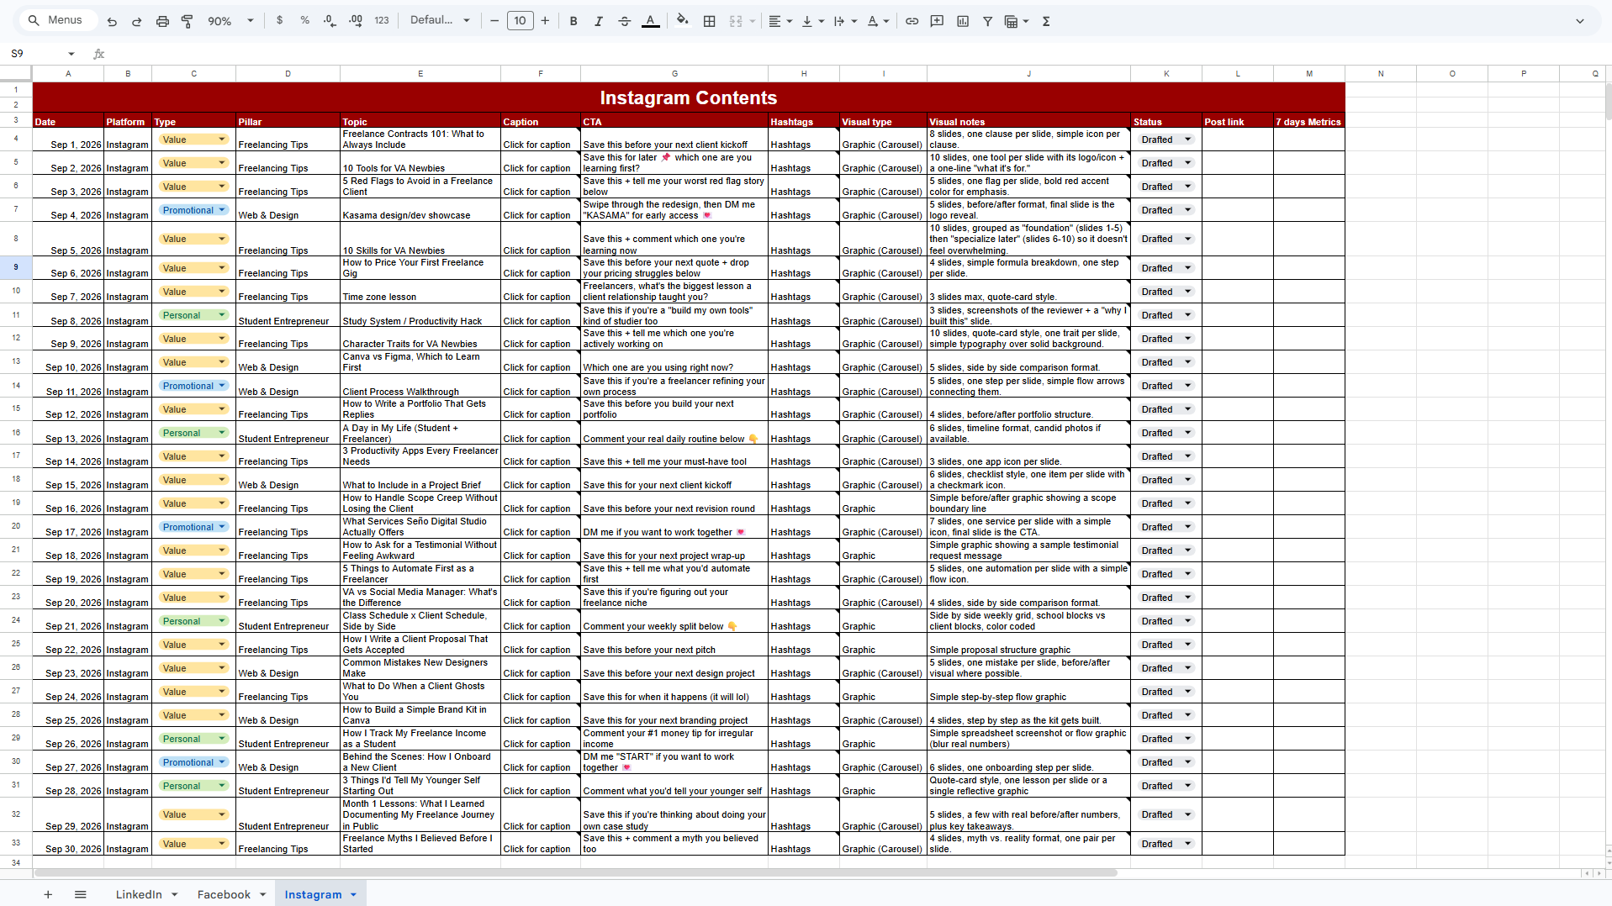The width and height of the screenshot is (1612, 906).
Task: Click the Insert comment icon
Action: pos(937,21)
